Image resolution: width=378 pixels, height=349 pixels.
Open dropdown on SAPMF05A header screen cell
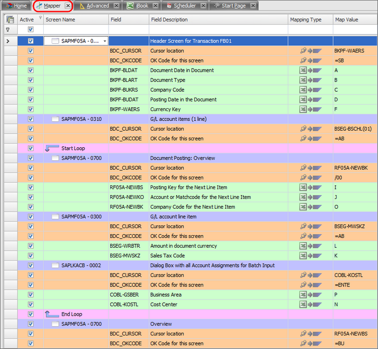point(105,41)
